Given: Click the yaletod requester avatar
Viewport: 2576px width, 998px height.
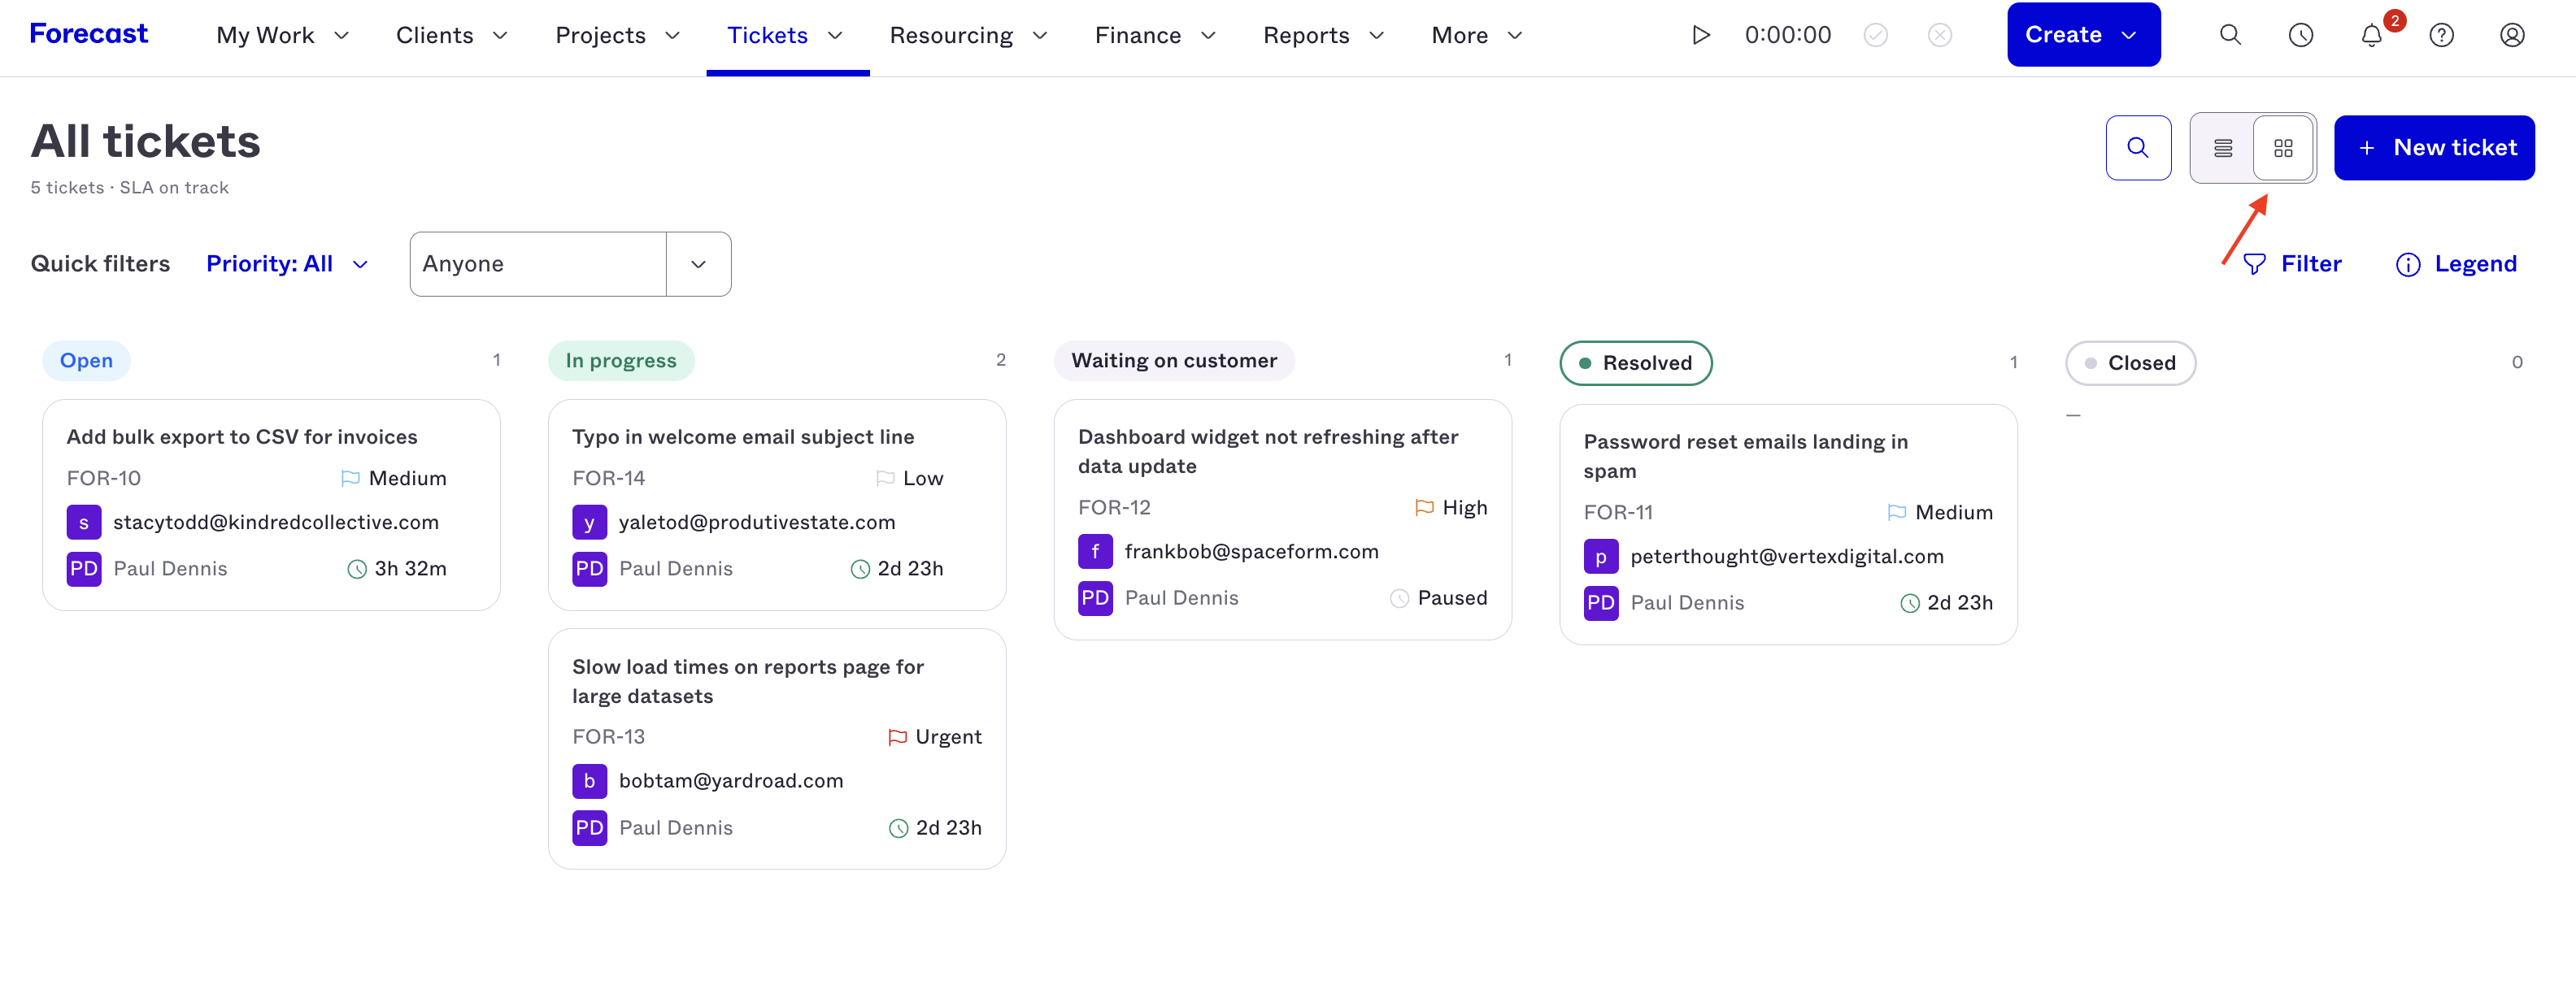Looking at the screenshot, I should coord(590,523).
